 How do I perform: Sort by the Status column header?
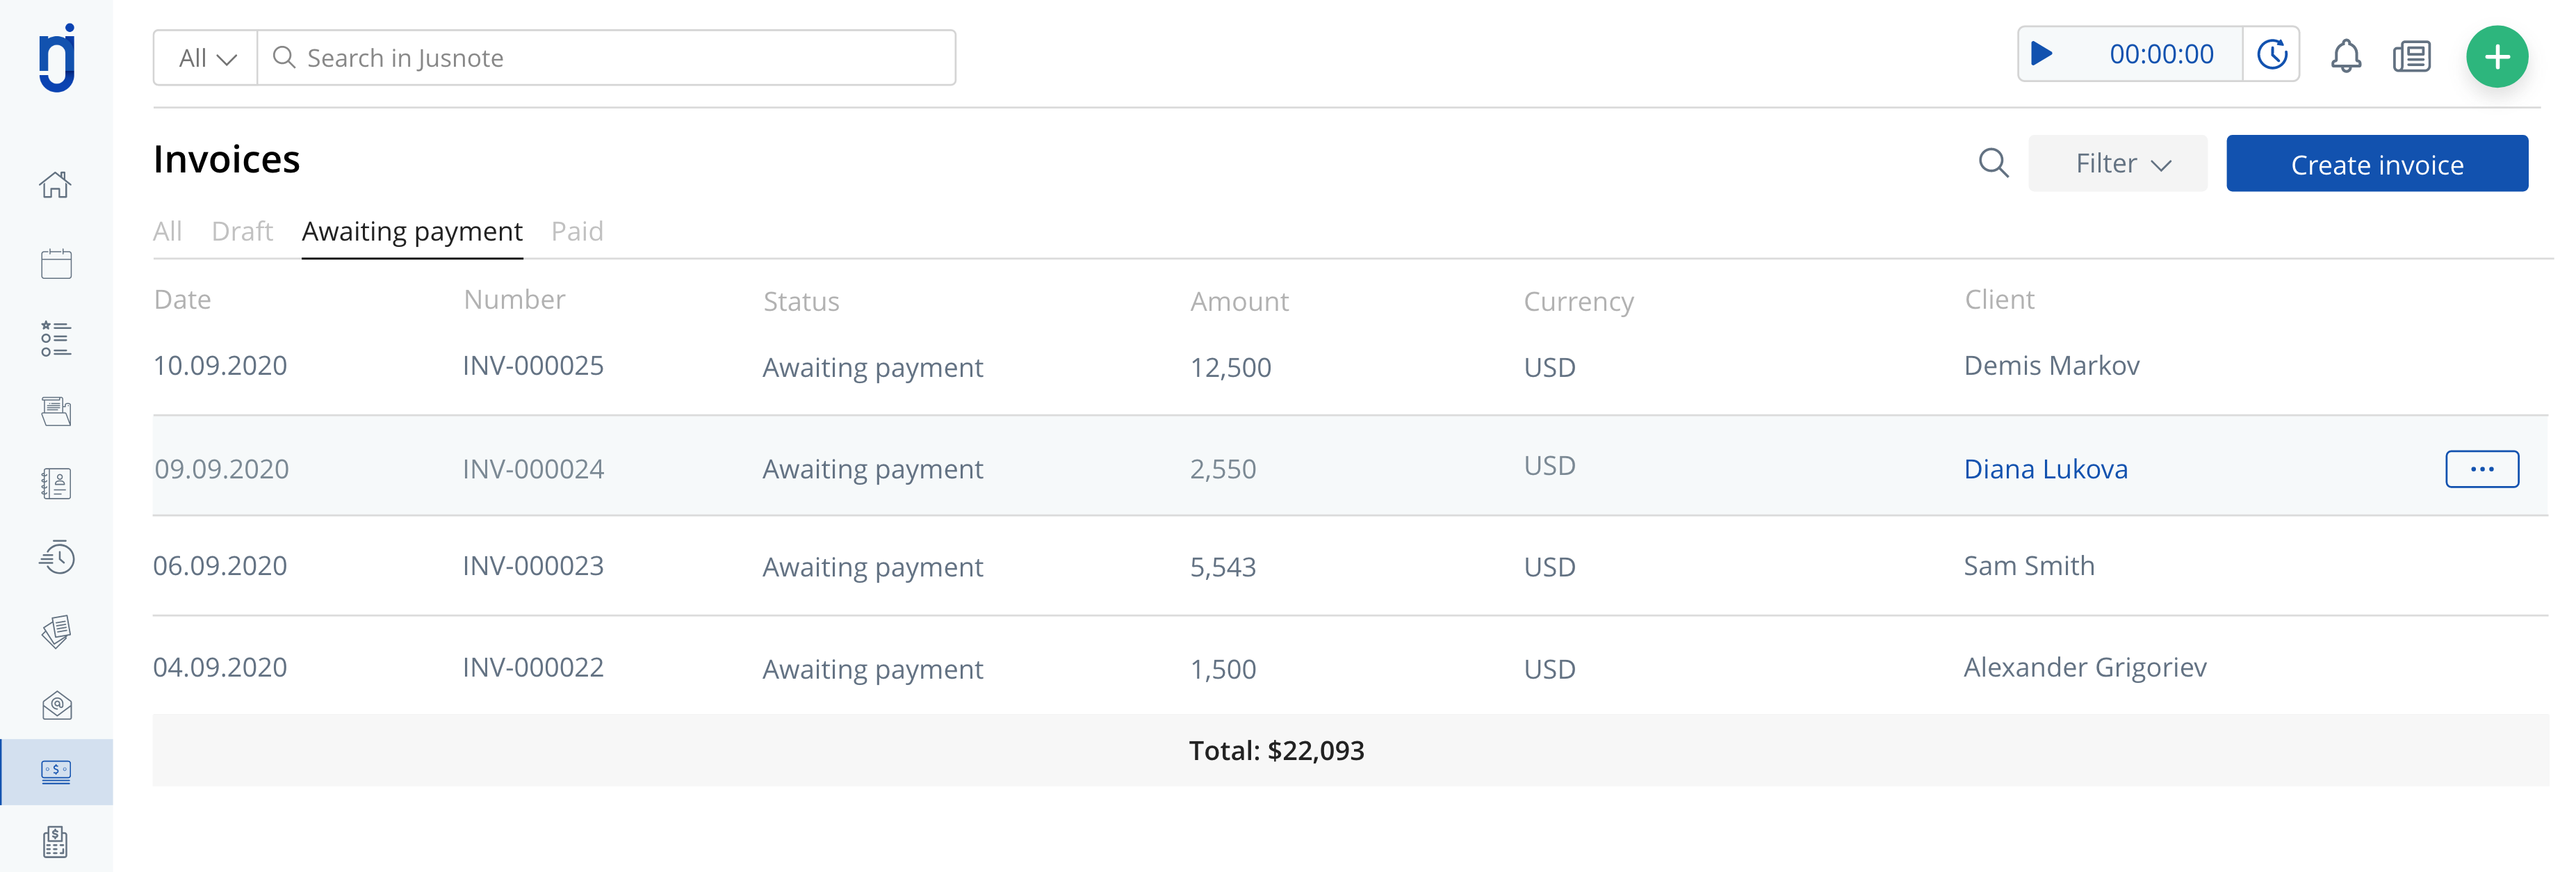coord(801,301)
